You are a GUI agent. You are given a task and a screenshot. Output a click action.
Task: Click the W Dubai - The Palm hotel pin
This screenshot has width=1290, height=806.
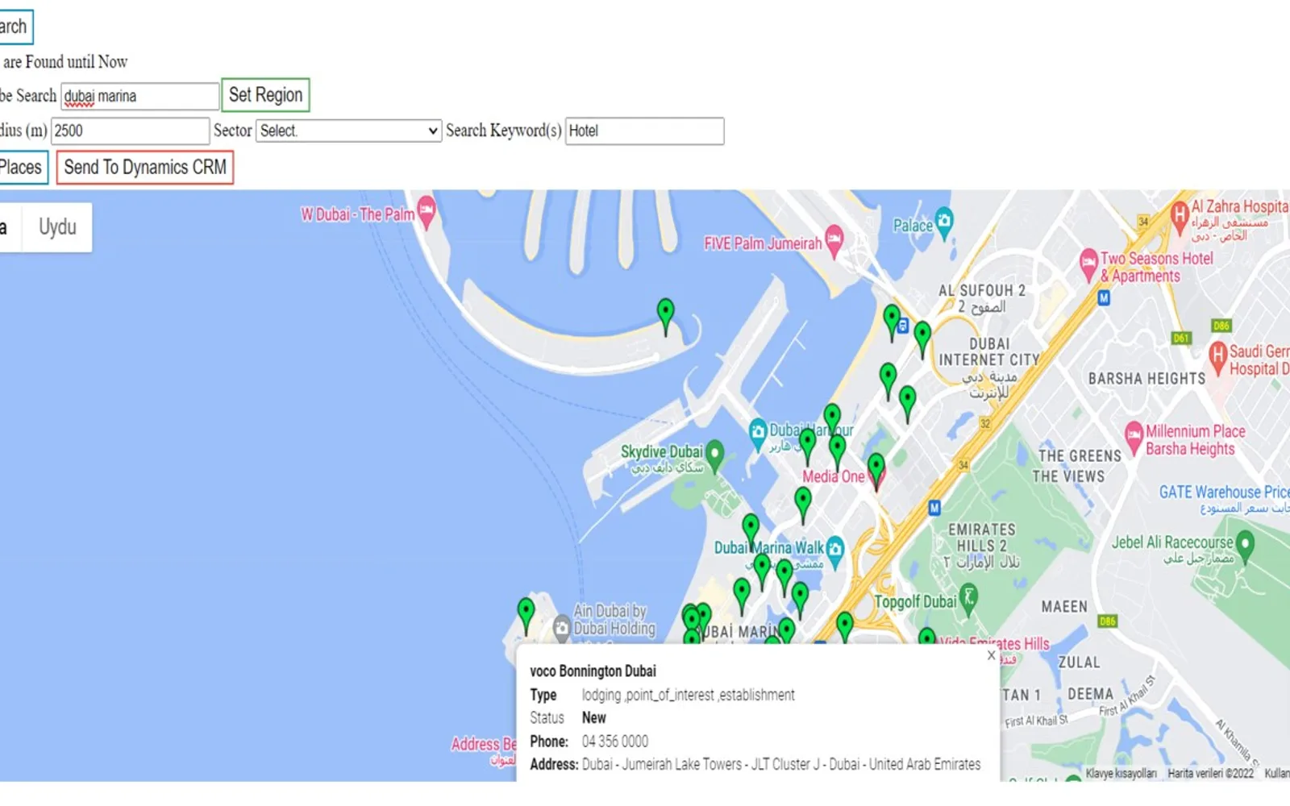tap(427, 211)
